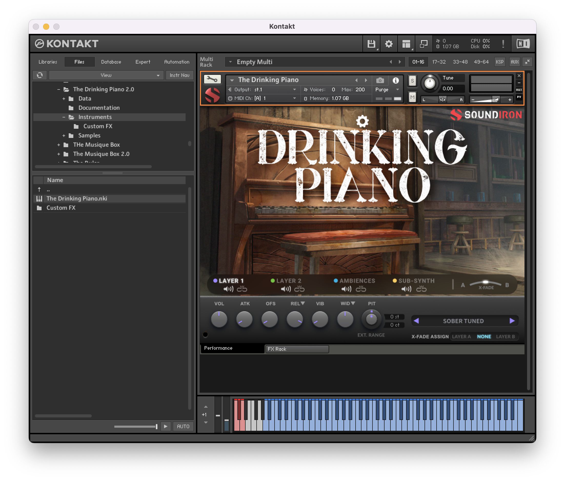
Task: Select the Layer 1 dot
Action: (215, 280)
